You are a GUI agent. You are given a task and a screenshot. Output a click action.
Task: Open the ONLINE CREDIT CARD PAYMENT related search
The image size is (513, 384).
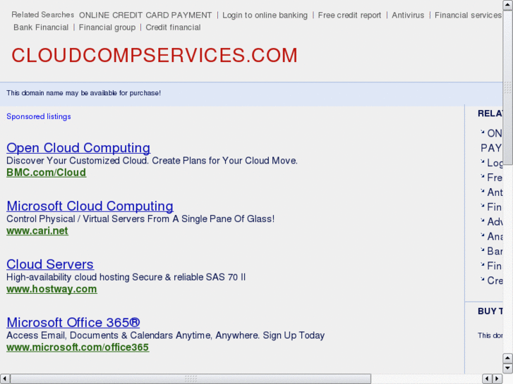145,16
